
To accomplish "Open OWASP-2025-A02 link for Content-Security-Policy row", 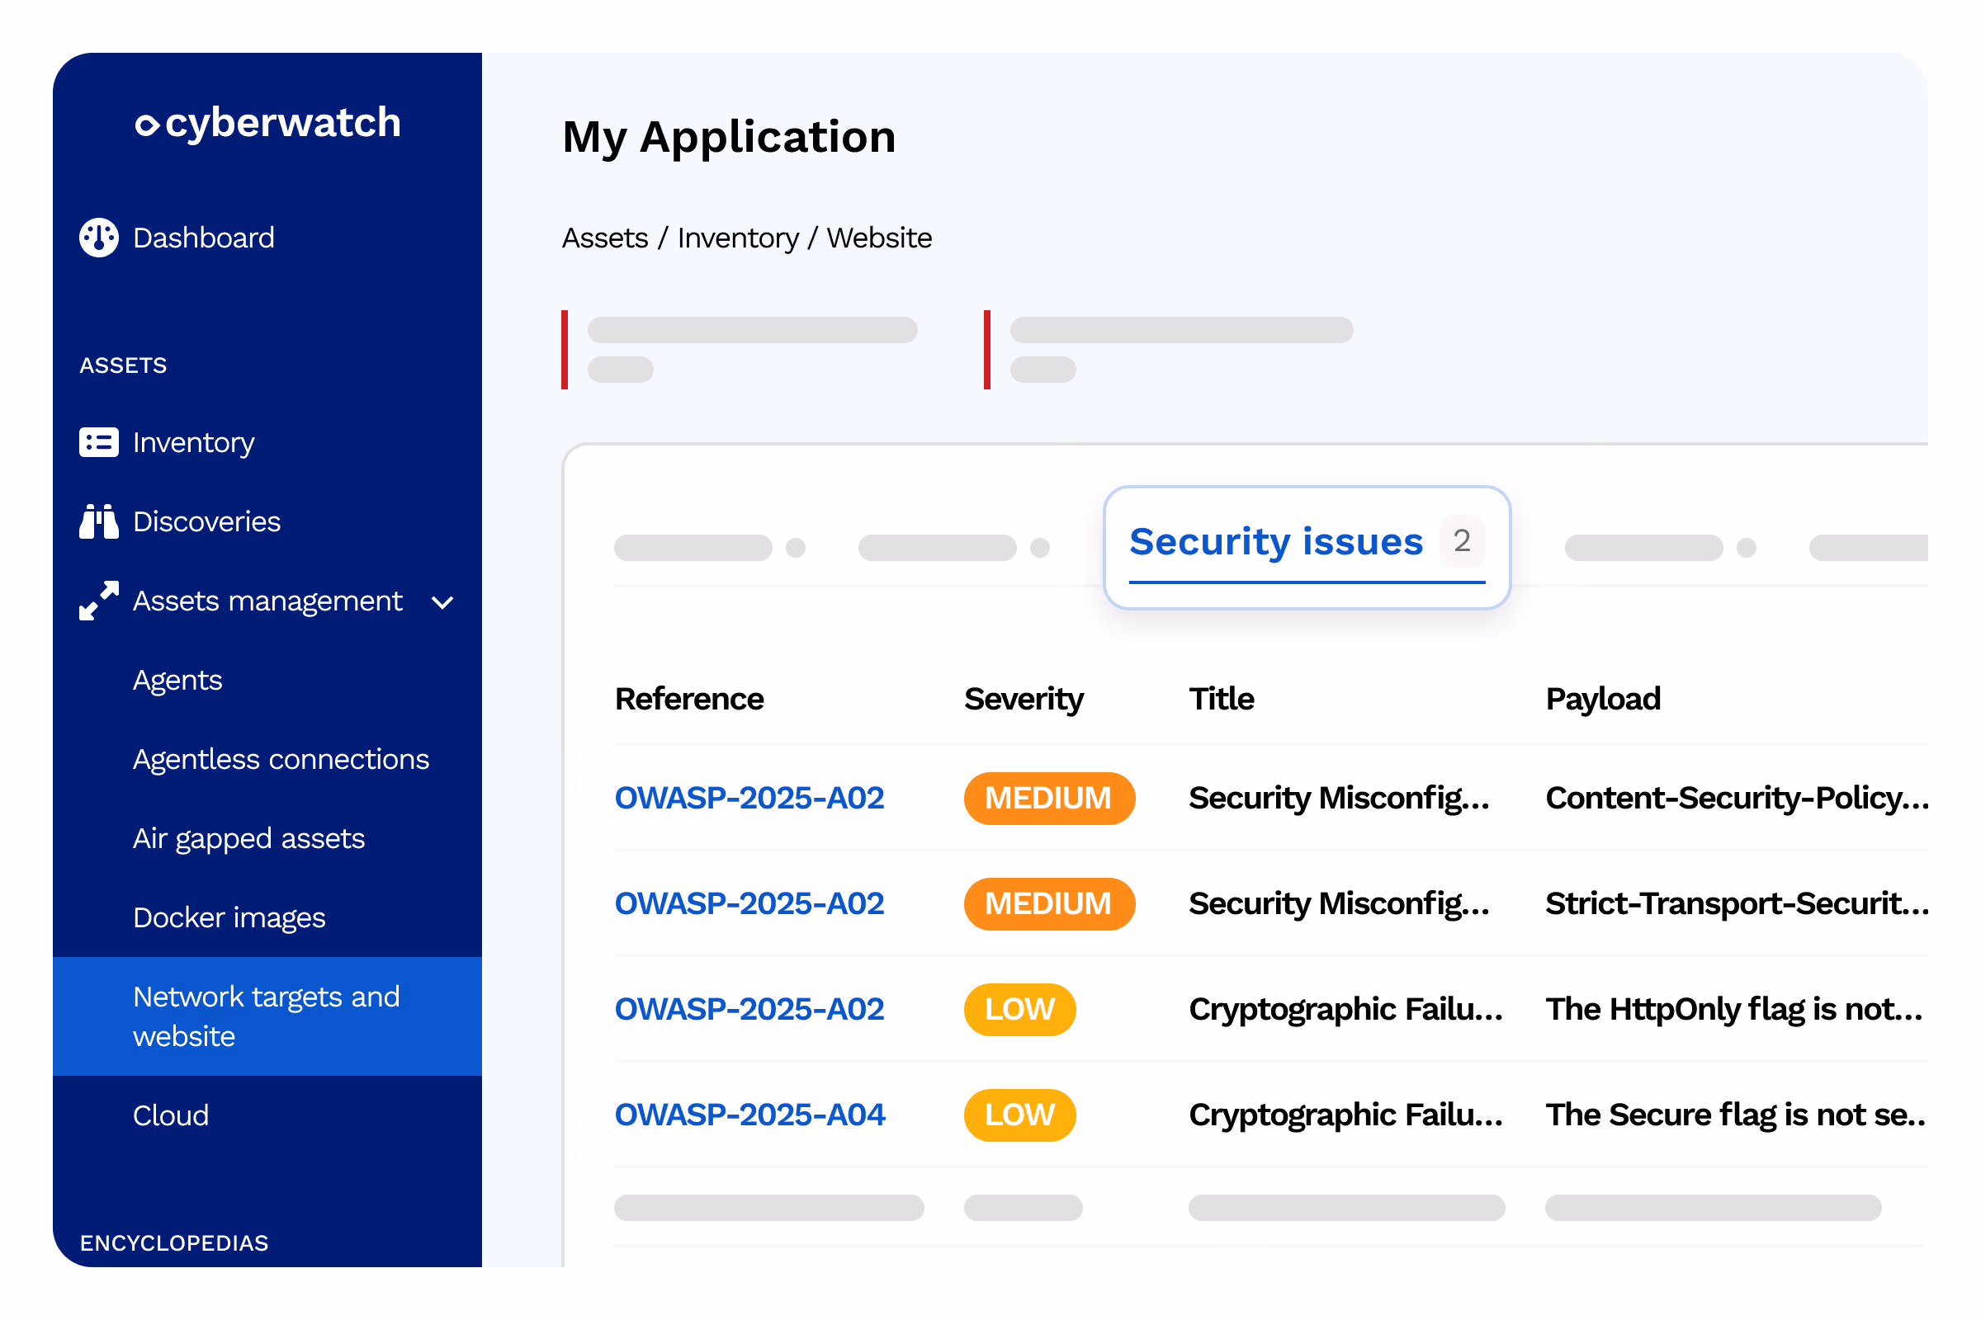I will 749,799.
